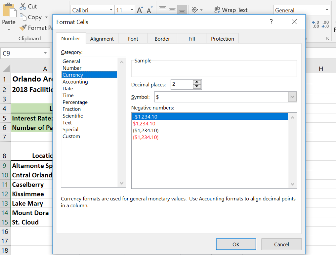Select Number in Category list
The image size is (336, 255).
click(x=89, y=68)
